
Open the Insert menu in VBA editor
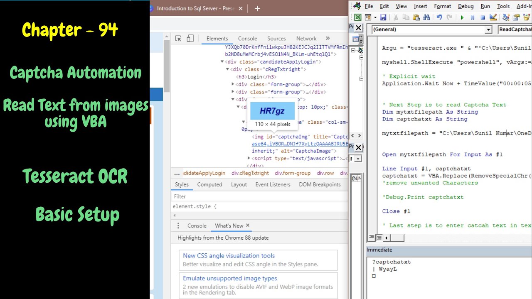coord(421,6)
